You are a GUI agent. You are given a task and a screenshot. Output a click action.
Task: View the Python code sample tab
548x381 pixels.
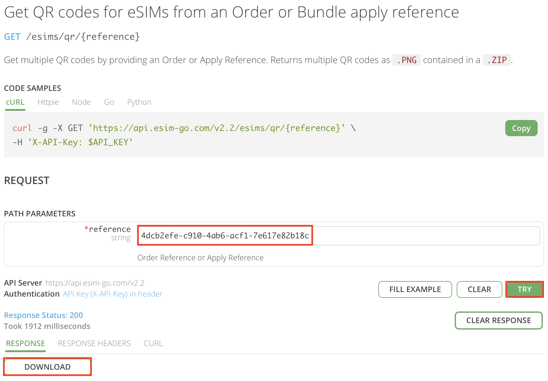[x=139, y=102]
